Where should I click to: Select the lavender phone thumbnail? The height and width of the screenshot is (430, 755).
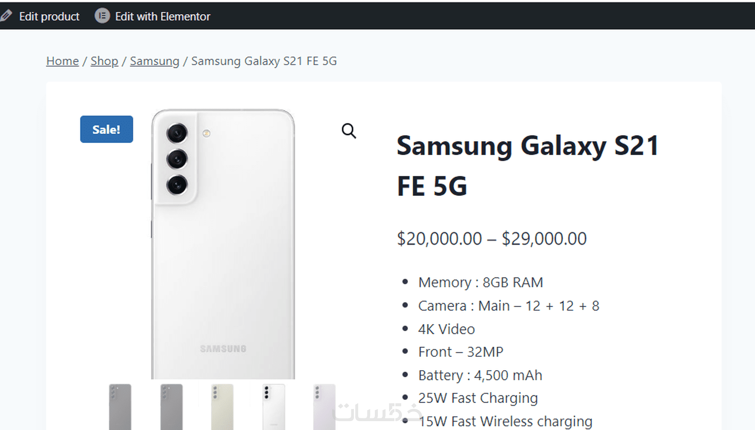point(324,407)
